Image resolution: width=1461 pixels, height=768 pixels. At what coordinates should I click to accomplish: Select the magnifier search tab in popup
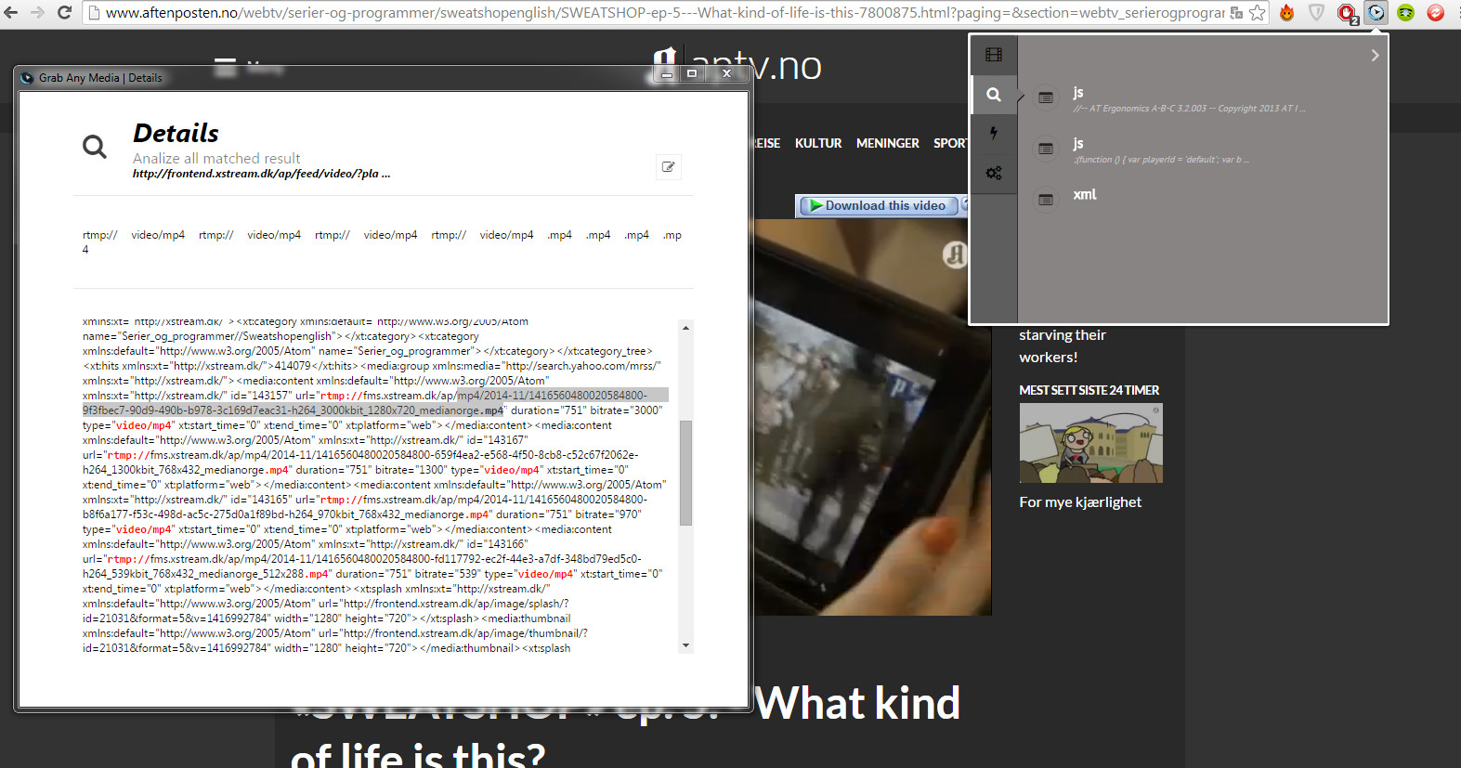pos(994,95)
